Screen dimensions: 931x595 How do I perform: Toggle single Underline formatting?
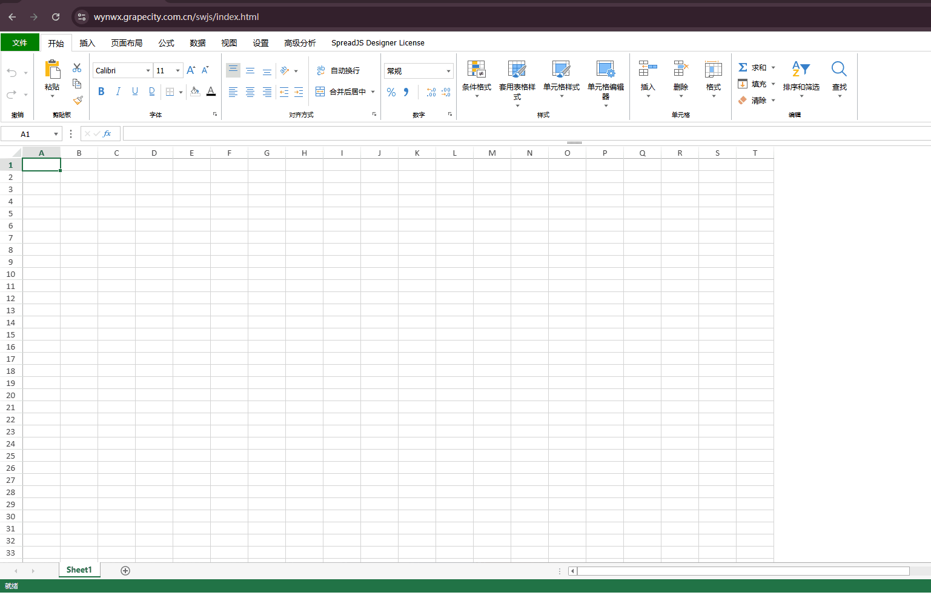[135, 91]
